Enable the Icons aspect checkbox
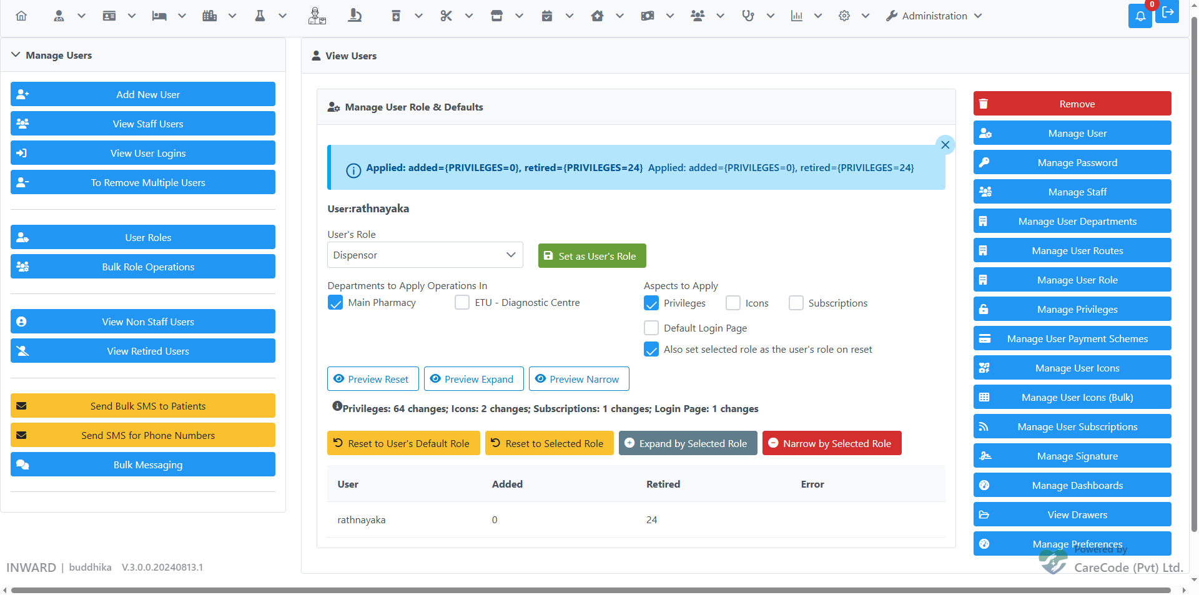 click(733, 303)
